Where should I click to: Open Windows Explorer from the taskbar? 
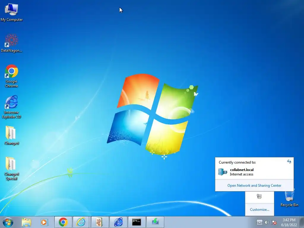click(26, 222)
